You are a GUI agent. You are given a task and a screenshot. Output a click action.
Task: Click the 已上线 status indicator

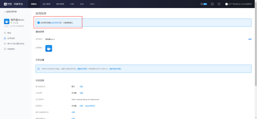coord(14,23)
